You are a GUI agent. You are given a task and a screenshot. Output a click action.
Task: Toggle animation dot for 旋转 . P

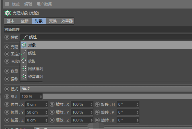click(97, 112)
